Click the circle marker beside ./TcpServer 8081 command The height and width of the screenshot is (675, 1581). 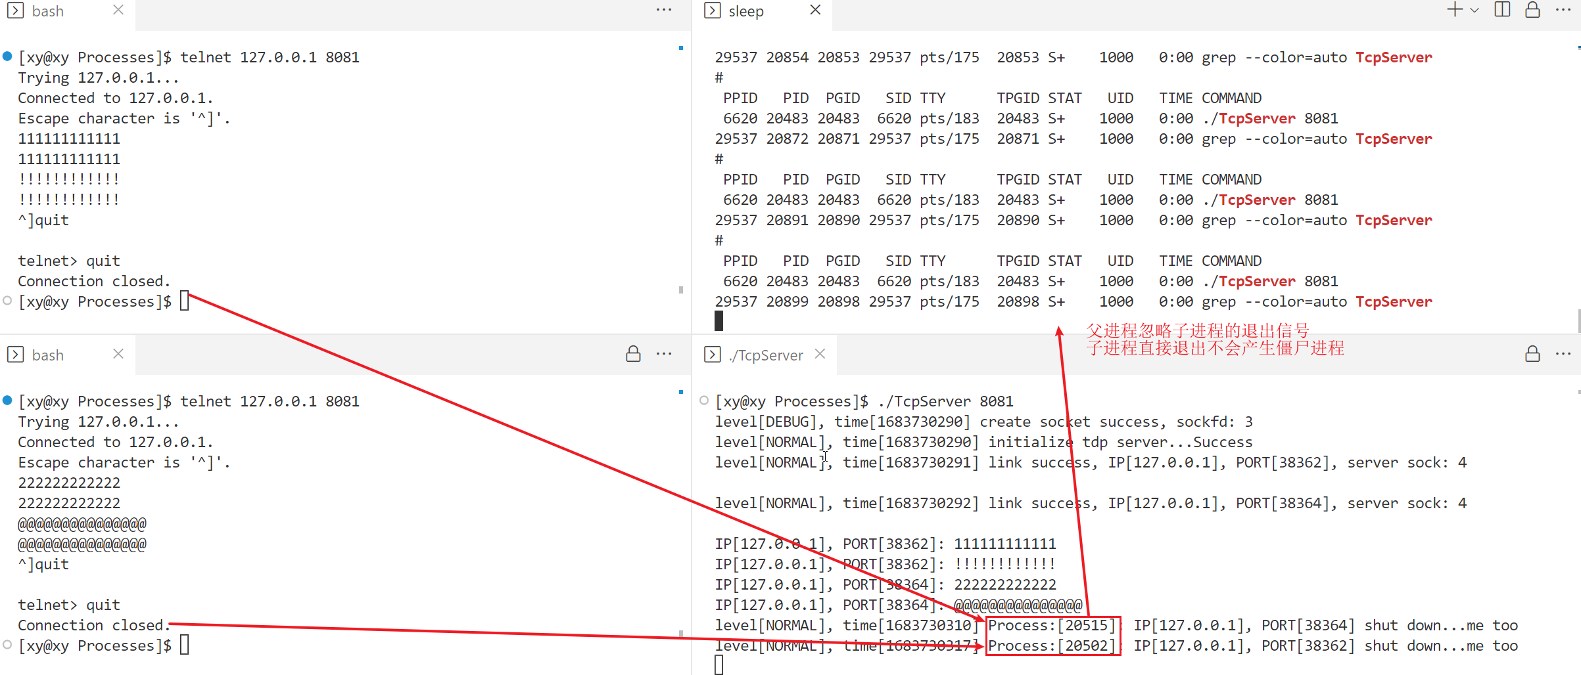703,401
